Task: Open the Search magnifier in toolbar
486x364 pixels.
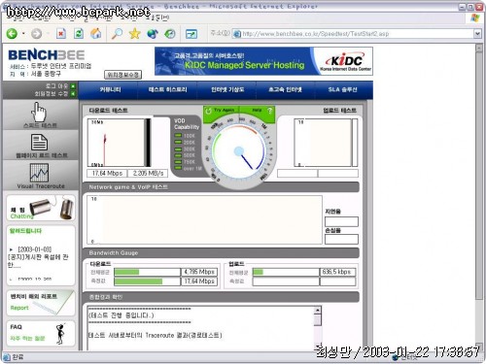Action: tap(117, 34)
